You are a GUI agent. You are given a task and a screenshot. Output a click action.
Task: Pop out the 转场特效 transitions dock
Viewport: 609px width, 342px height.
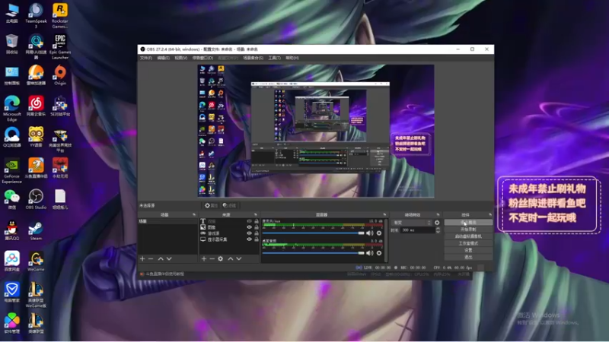point(438,214)
